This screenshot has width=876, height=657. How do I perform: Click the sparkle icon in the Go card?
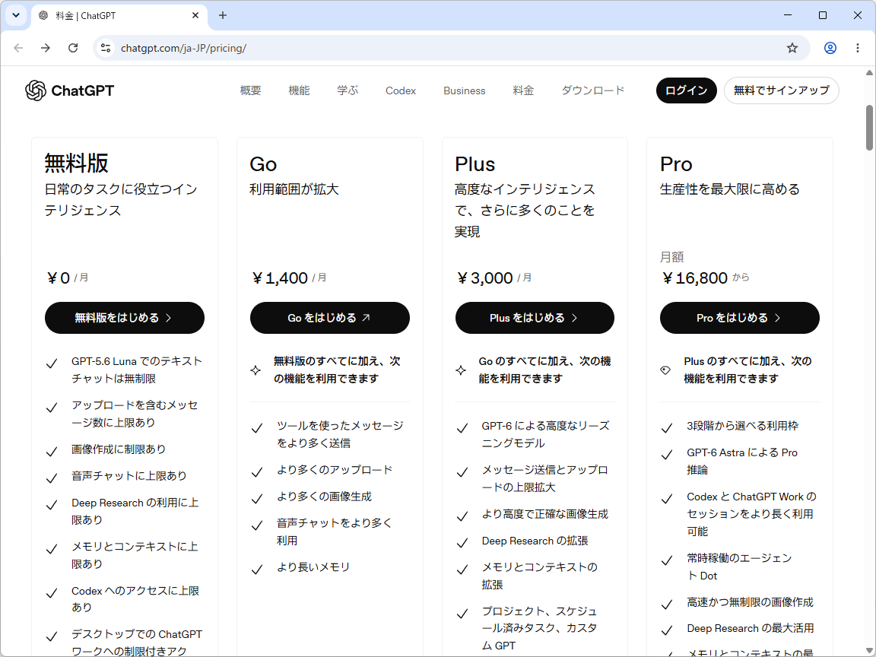point(255,370)
